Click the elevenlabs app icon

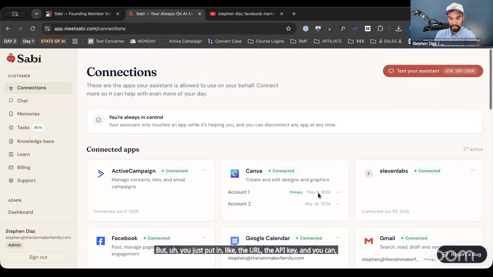[x=369, y=174]
